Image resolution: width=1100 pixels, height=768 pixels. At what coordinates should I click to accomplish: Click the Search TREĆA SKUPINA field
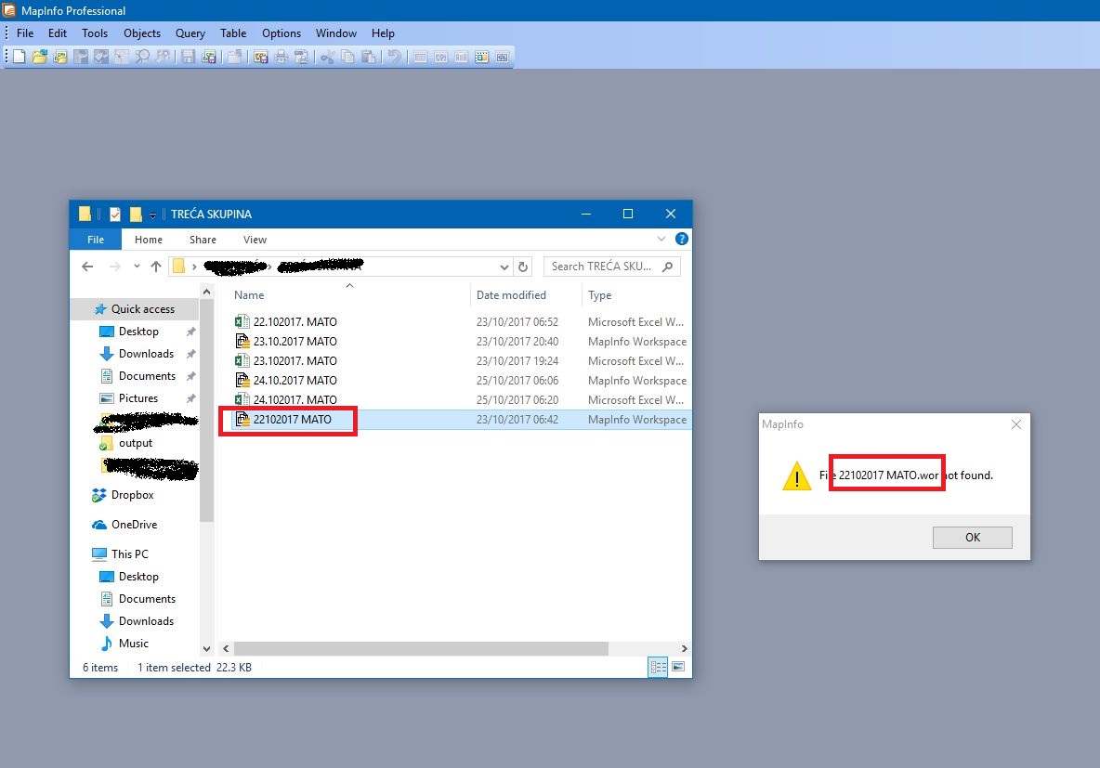604,267
